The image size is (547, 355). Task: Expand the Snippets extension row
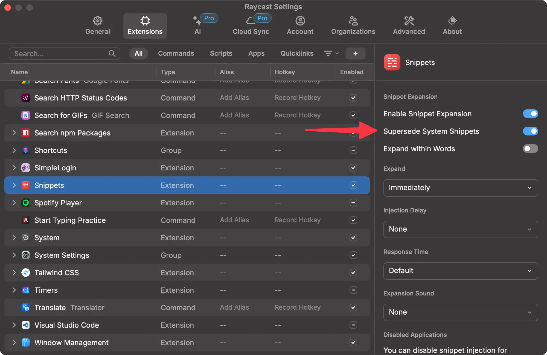coord(14,185)
